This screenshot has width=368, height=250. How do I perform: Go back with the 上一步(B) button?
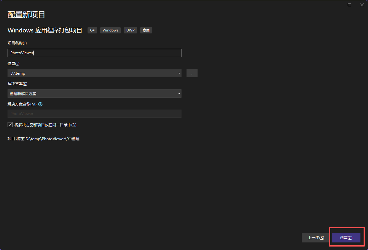click(x=316, y=238)
